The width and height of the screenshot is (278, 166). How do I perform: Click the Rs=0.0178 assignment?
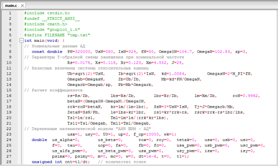click(x=79, y=63)
